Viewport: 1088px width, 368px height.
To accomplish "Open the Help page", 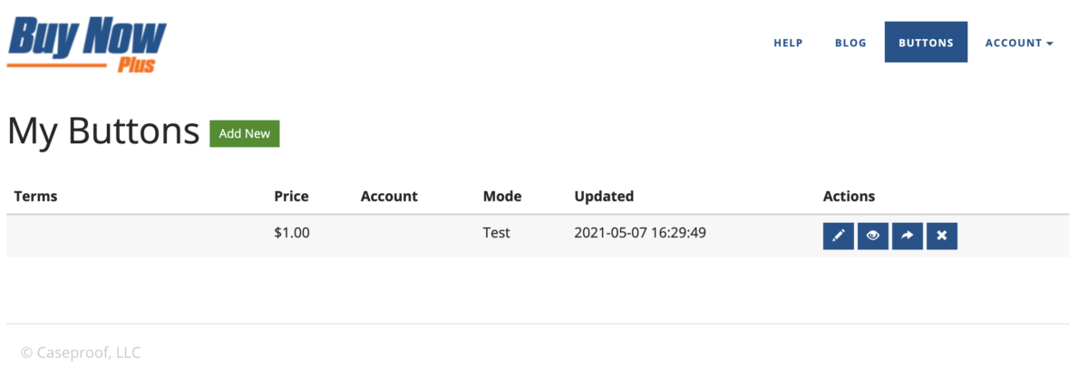I will pyautogui.click(x=788, y=43).
